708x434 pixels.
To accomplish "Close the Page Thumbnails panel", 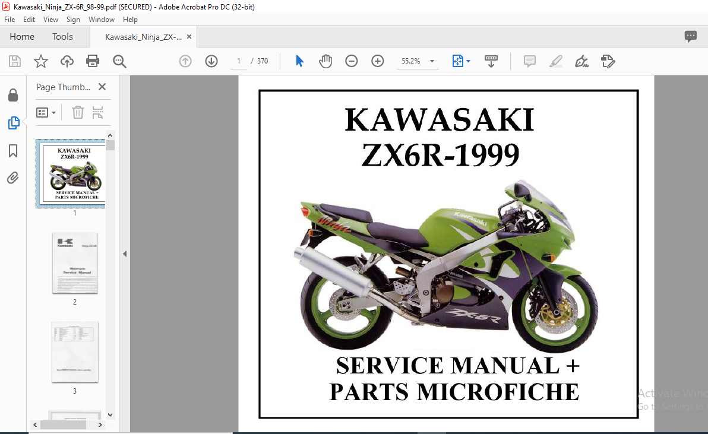I will (x=102, y=87).
